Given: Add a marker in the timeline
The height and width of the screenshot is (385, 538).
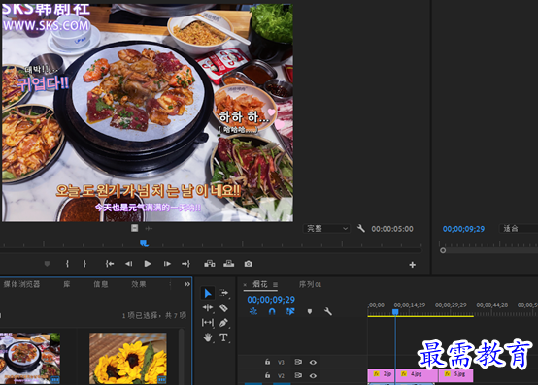Looking at the screenshot, I should tap(310, 311).
